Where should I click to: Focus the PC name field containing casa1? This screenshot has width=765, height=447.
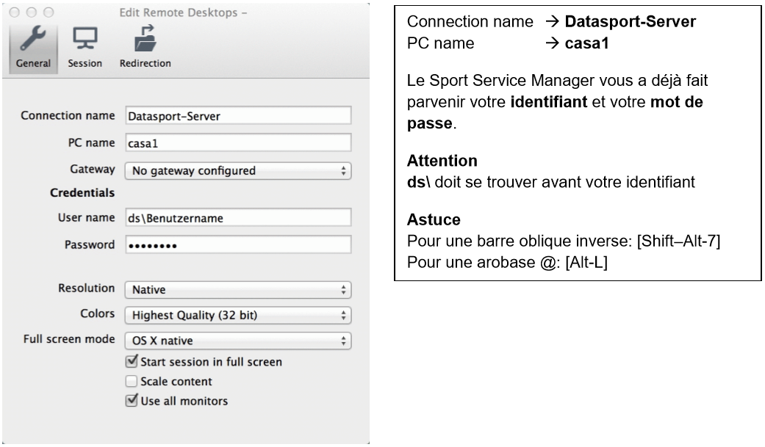click(237, 143)
